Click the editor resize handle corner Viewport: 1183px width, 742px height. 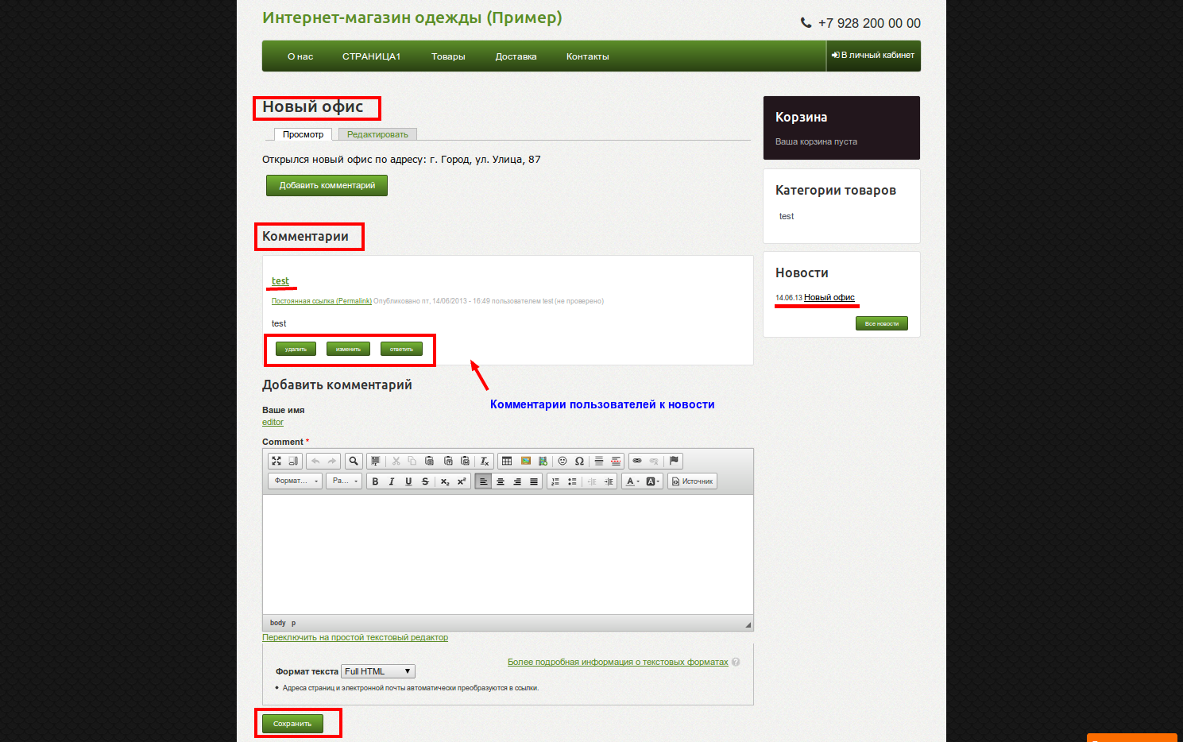point(748,624)
